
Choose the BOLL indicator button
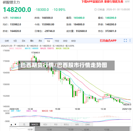click(66, 124)
